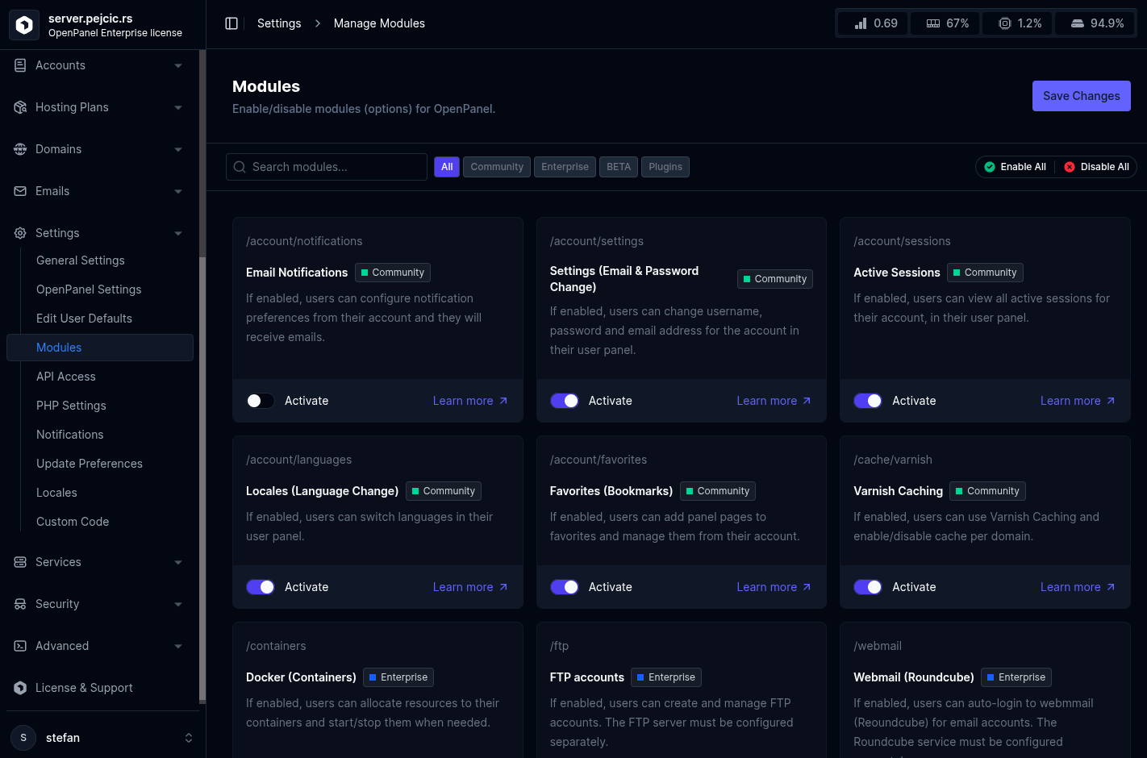Screen dimensions: 1147x758
Task: Click the License & Support icon
Action: pyautogui.click(x=20, y=688)
